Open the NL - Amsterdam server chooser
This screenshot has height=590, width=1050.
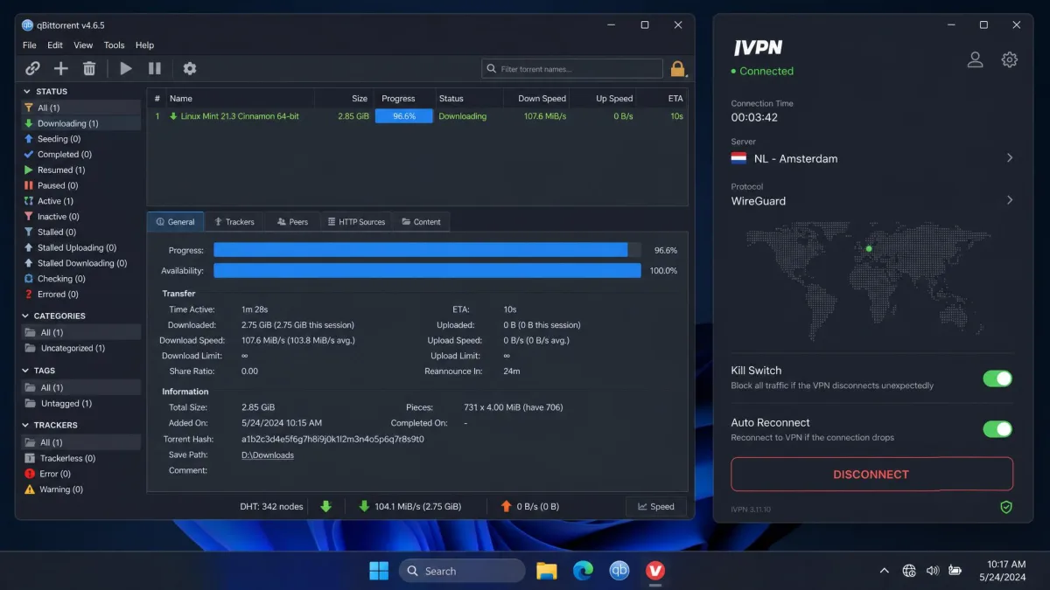click(872, 158)
